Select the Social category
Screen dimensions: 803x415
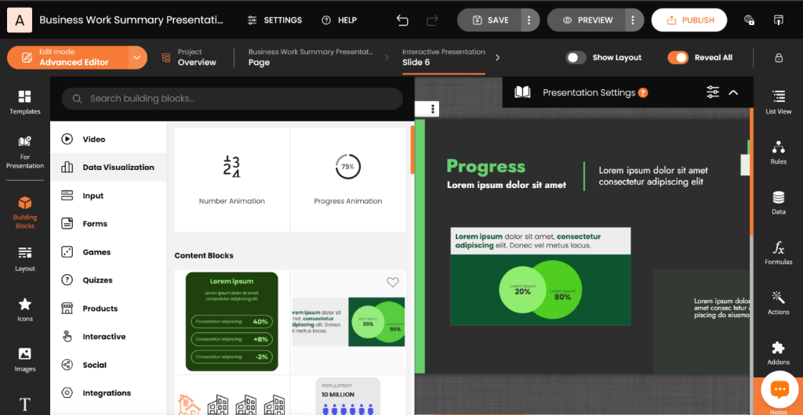[x=108, y=365]
